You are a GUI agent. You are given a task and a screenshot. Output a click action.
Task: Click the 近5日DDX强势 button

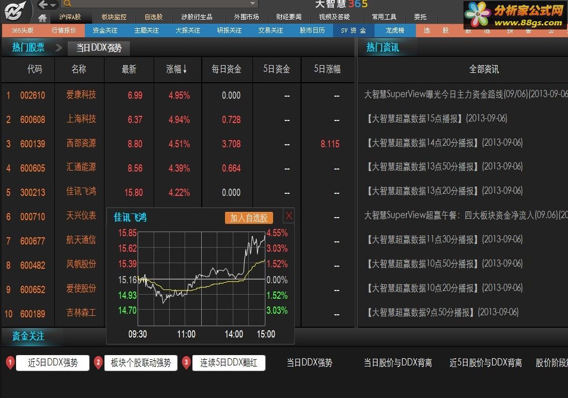coord(53,363)
